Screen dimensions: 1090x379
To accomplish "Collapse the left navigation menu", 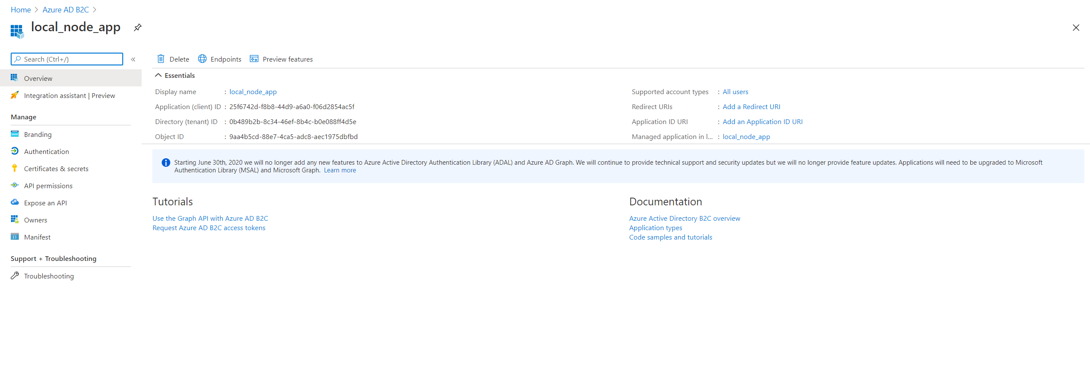I will tap(133, 59).
